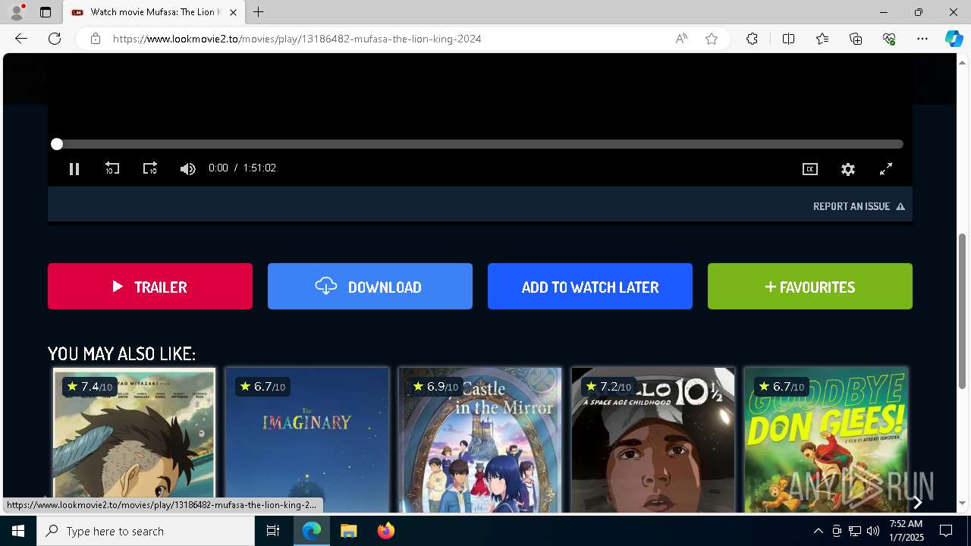
Task: Click Report an Issue link
Action: coord(859,206)
